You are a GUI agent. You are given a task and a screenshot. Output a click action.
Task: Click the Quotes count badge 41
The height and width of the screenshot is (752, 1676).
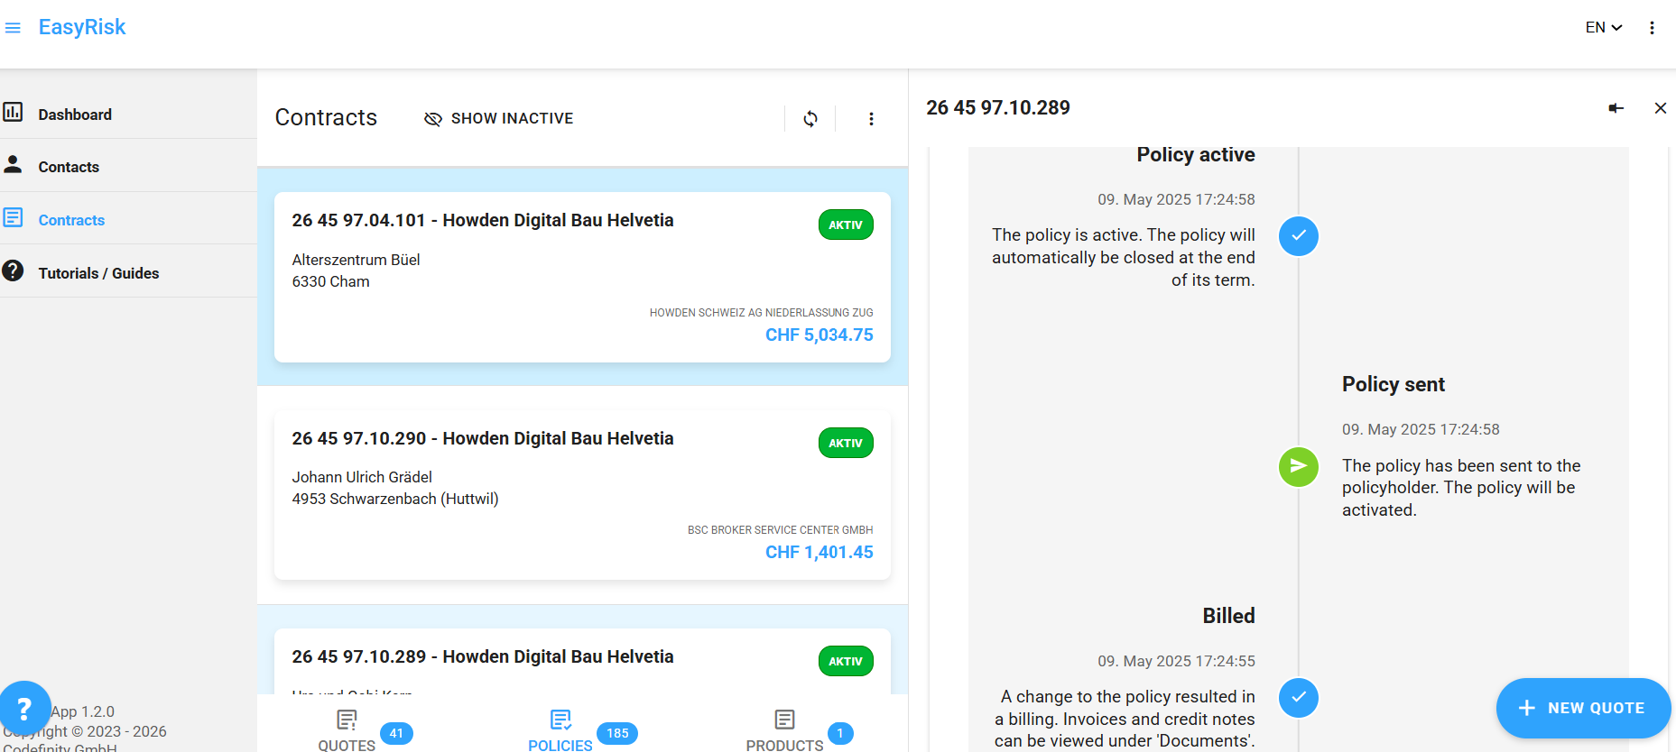396,733
